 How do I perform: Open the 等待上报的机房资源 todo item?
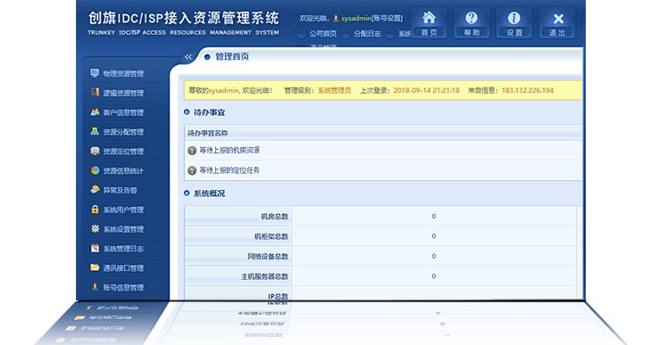[229, 151]
